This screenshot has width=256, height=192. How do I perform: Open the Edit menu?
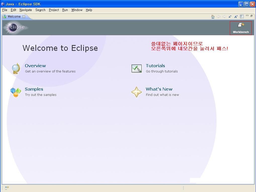pyautogui.click(x=13, y=10)
